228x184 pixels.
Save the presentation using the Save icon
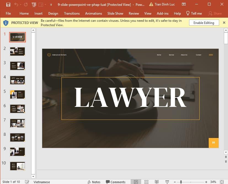click(x=8, y=4)
